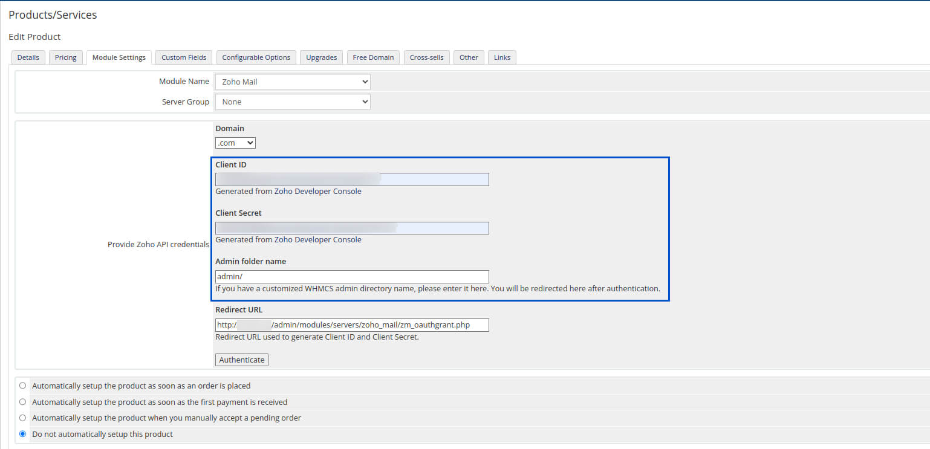Viewport: 930px width, 449px height.
Task: Choose auto setup on first payment received
Action: point(23,402)
